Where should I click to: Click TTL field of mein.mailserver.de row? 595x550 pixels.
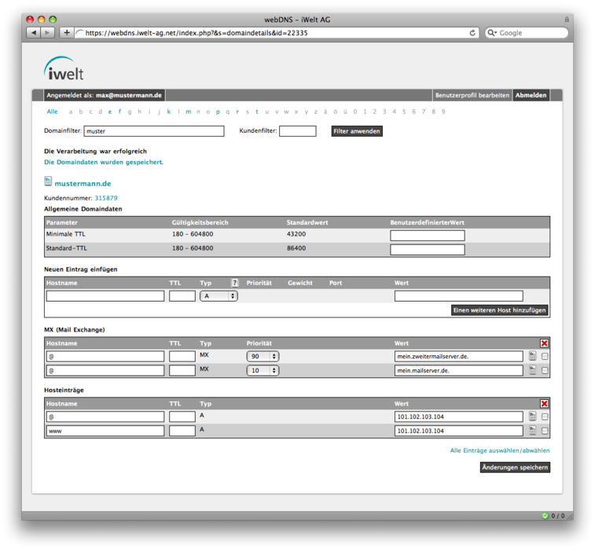[x=182, y=370]
